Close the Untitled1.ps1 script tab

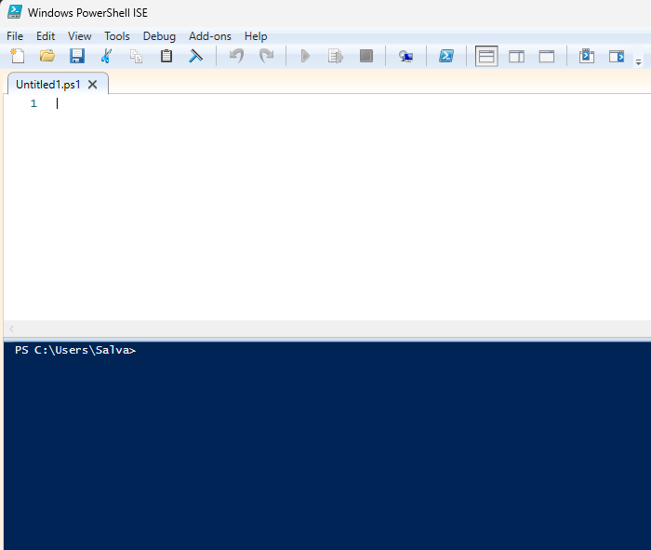coord(92,84)
